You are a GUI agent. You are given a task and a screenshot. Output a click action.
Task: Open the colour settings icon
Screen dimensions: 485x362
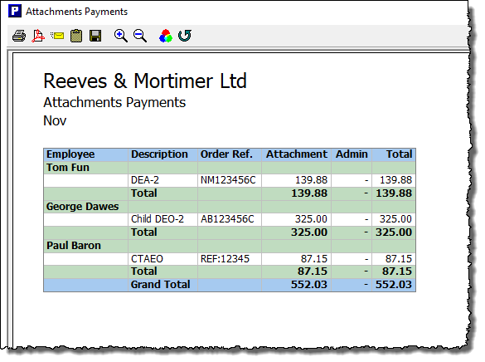tap(166, 36)
